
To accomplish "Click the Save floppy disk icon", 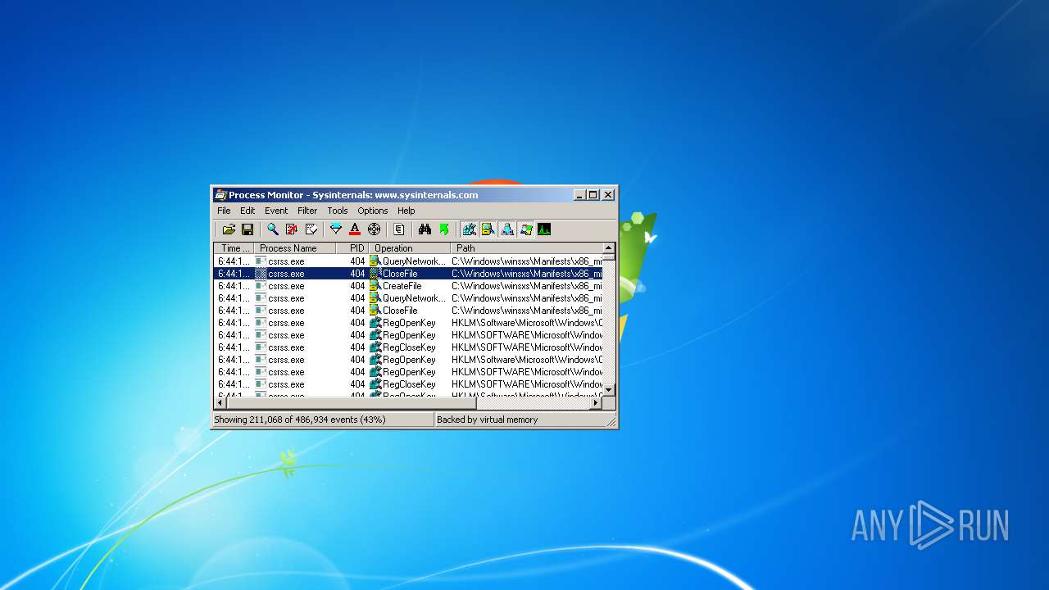I will pyautogui.click(x=247, y=229).
